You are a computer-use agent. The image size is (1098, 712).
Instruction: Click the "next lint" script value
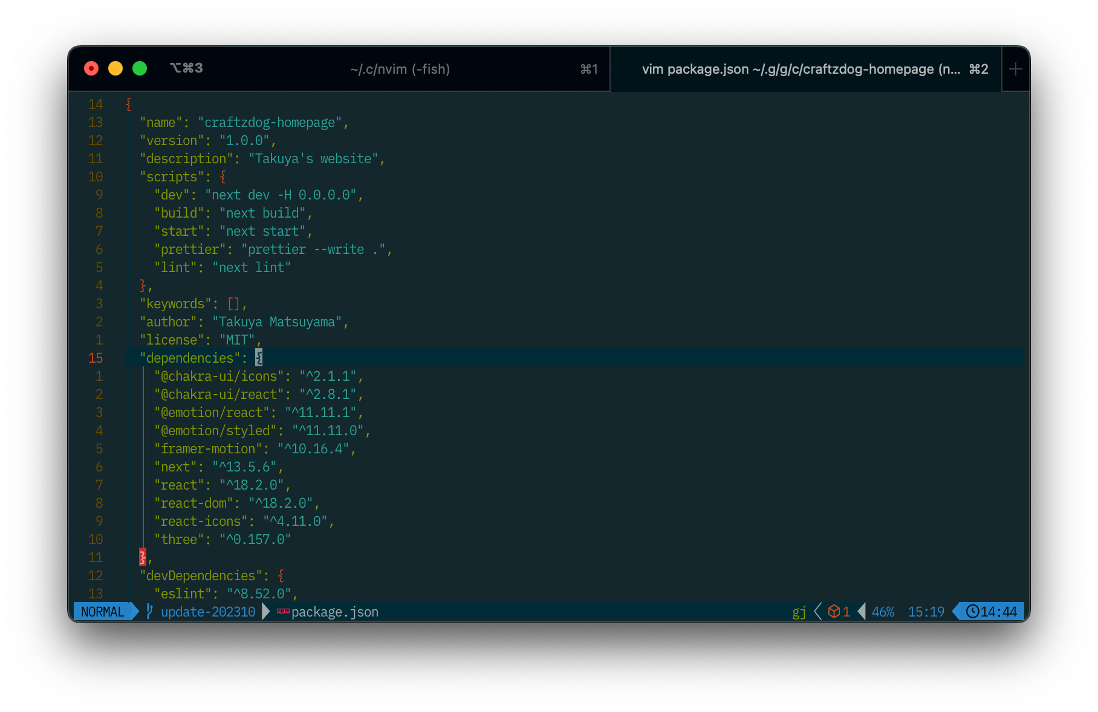pos(252,267)
